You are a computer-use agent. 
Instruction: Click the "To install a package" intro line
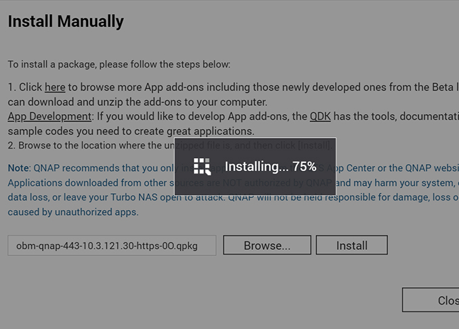119,65
